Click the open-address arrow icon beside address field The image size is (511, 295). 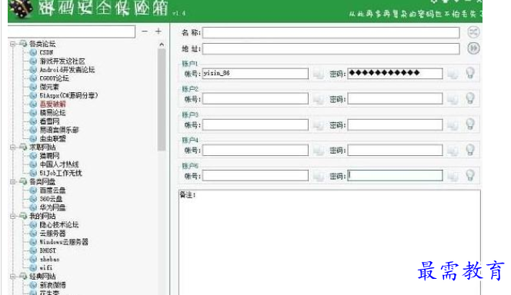coord(473,48)
